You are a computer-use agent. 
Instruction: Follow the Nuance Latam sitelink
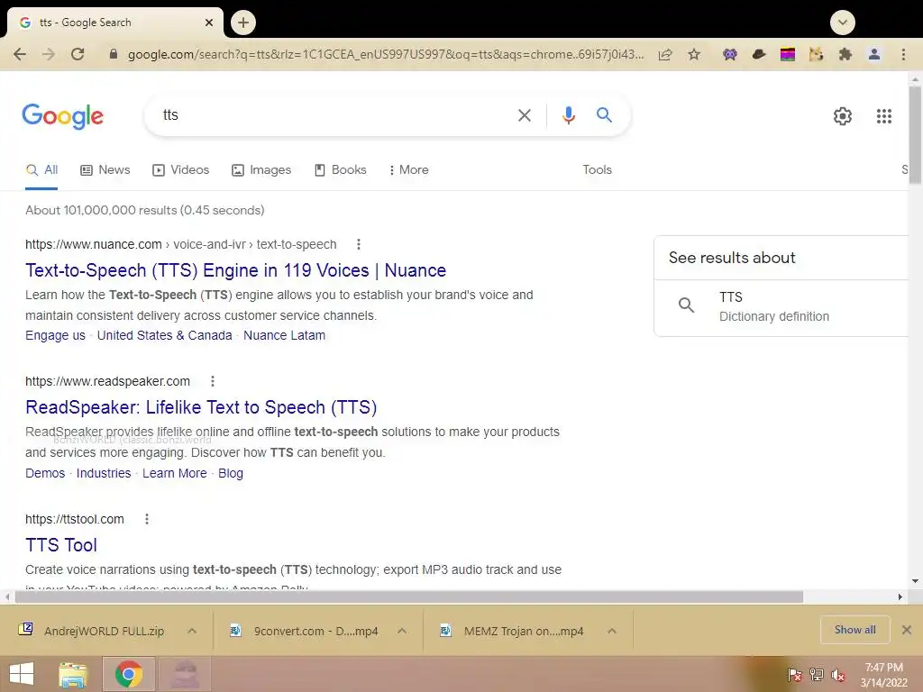click(x=284, y=335)
